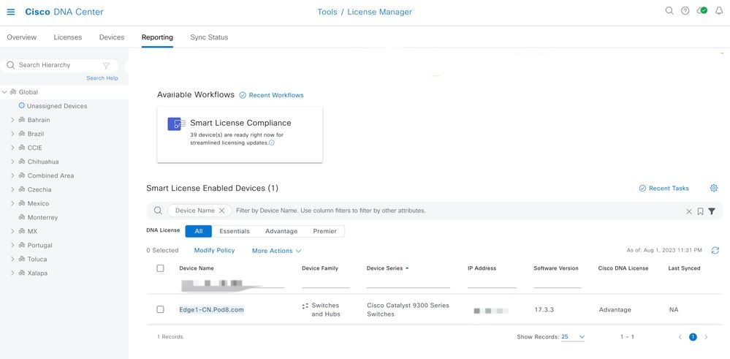Expand the Xalapa site
Image resolution: width=730 pixels, height=359 pixels.
coord(12,273)
